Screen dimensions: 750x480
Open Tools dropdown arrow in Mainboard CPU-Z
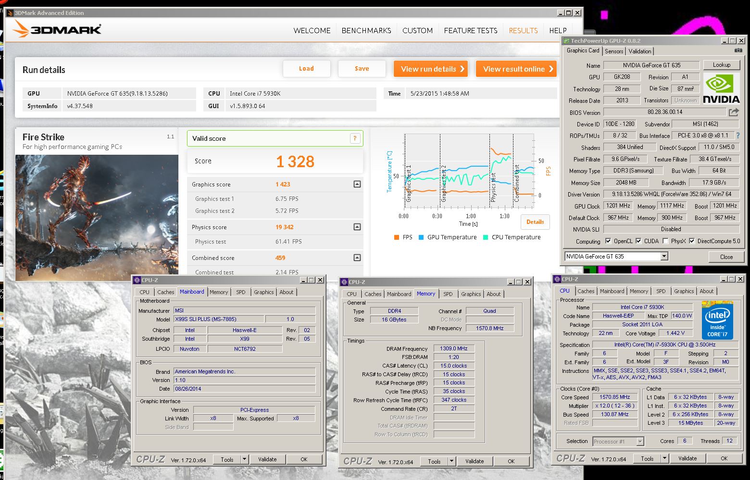click(244, 459)
